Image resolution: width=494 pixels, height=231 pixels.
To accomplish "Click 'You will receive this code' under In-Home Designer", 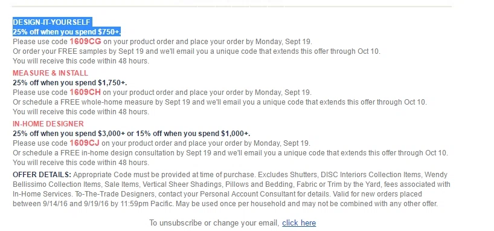I will tap(81, 163).
